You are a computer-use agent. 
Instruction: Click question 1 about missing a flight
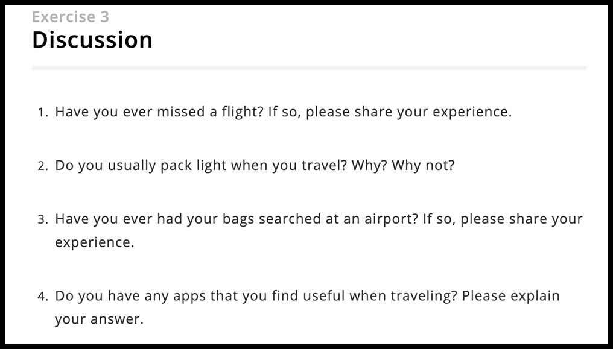[x=283, y=112]
